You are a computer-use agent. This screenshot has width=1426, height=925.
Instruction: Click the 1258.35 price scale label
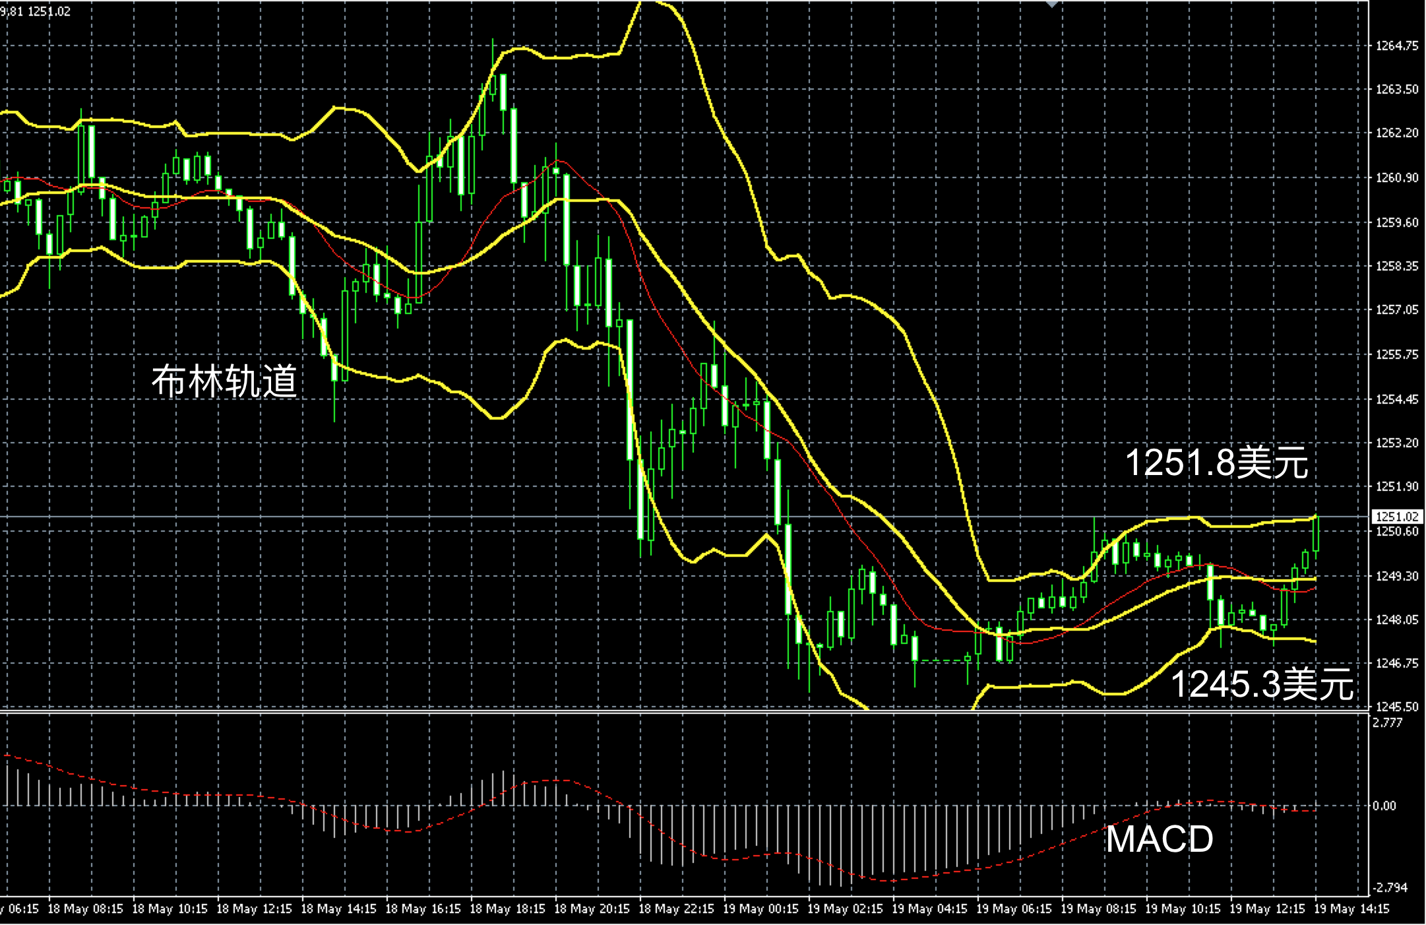click(x=1396, y=266)
